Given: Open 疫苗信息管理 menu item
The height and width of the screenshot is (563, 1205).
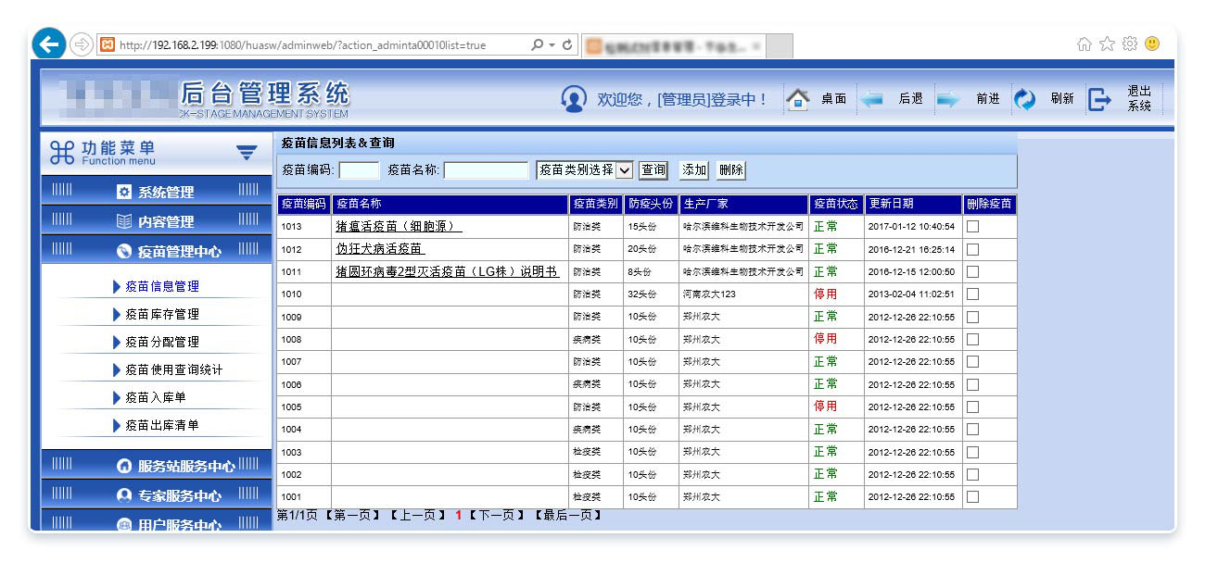Looking at the screenshot, I should (x=162, y=286).
